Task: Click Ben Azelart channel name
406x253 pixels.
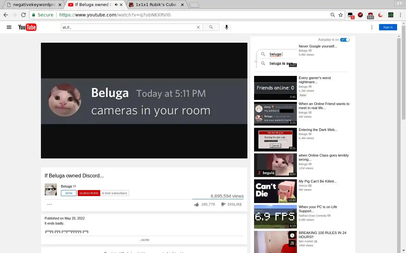Action: coord(306,241)
